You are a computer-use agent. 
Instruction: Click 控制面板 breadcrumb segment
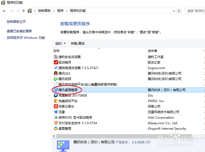click(44, 11)
